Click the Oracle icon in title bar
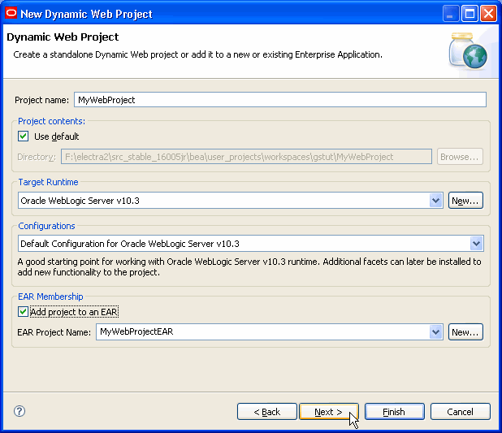This screenshot has width=502, height=433. (x=11, y=13)
